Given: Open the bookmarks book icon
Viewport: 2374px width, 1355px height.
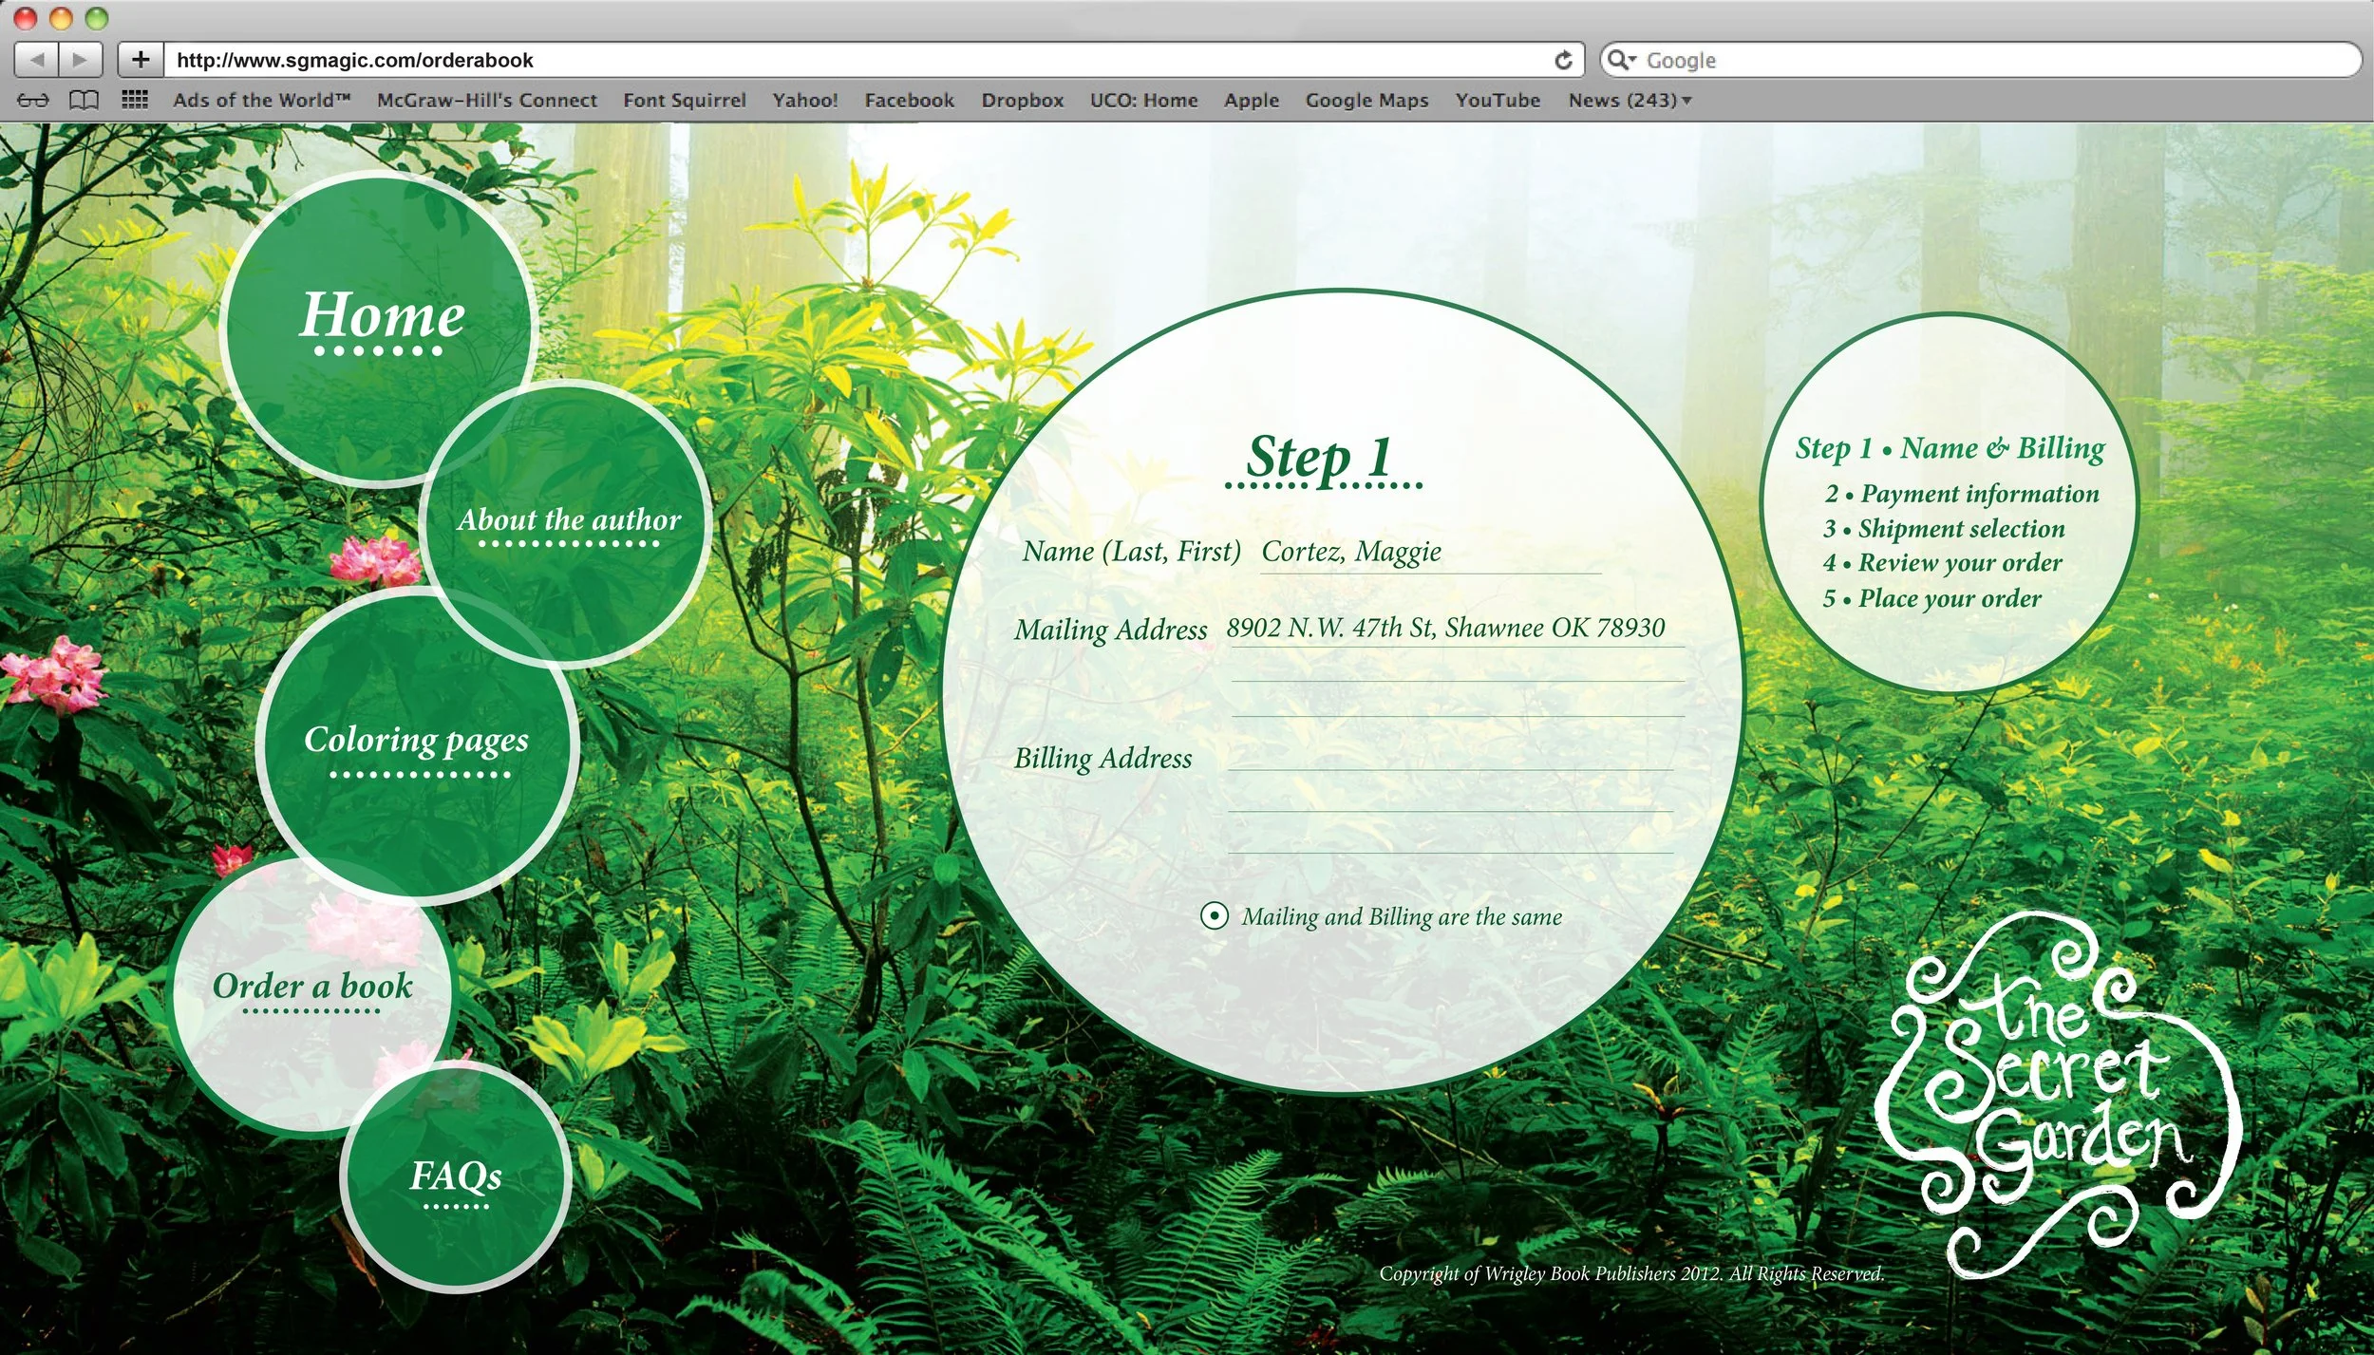Looking at the screenshot, I should [84, 100].
